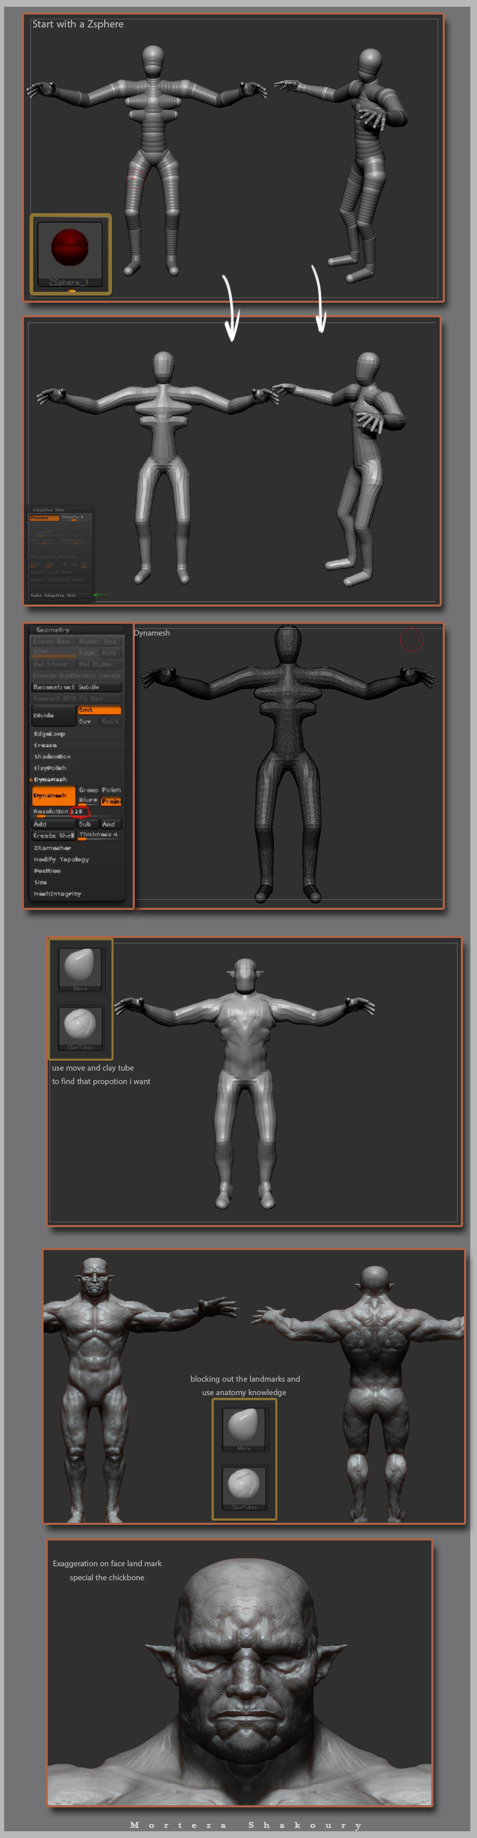This screenshot has height=1838, width=477.
Task: Click the Higher Res button
Action: (x=100, y=641)
